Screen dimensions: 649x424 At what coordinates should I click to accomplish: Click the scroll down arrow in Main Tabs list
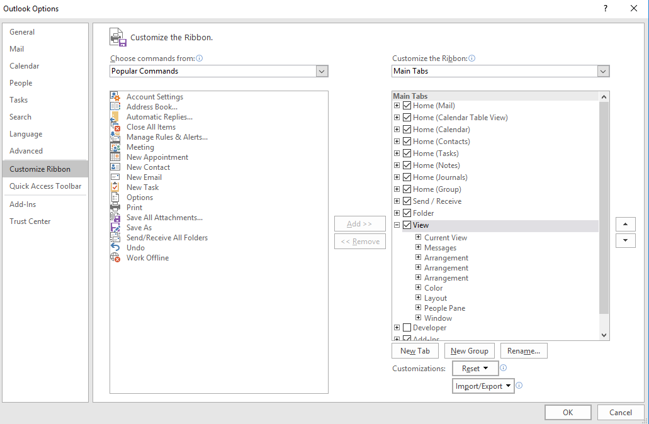pos(604,335)
